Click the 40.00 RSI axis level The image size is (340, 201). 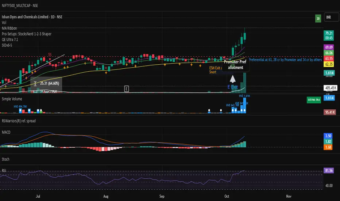click(x=329, y=186)
